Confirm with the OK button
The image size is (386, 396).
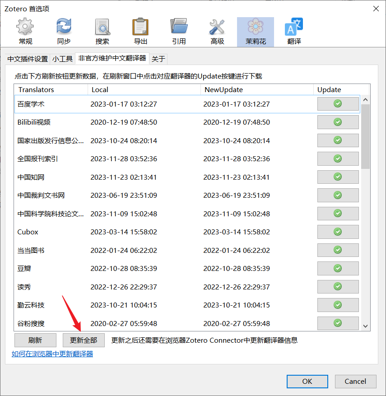[307, 382]
